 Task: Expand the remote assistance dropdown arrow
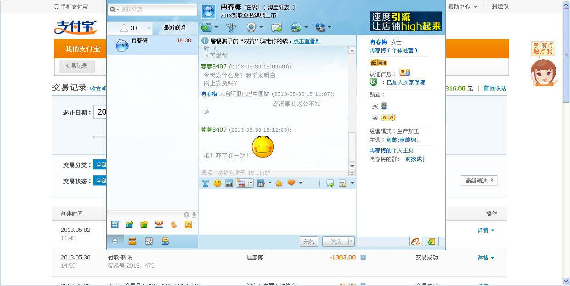306,28
